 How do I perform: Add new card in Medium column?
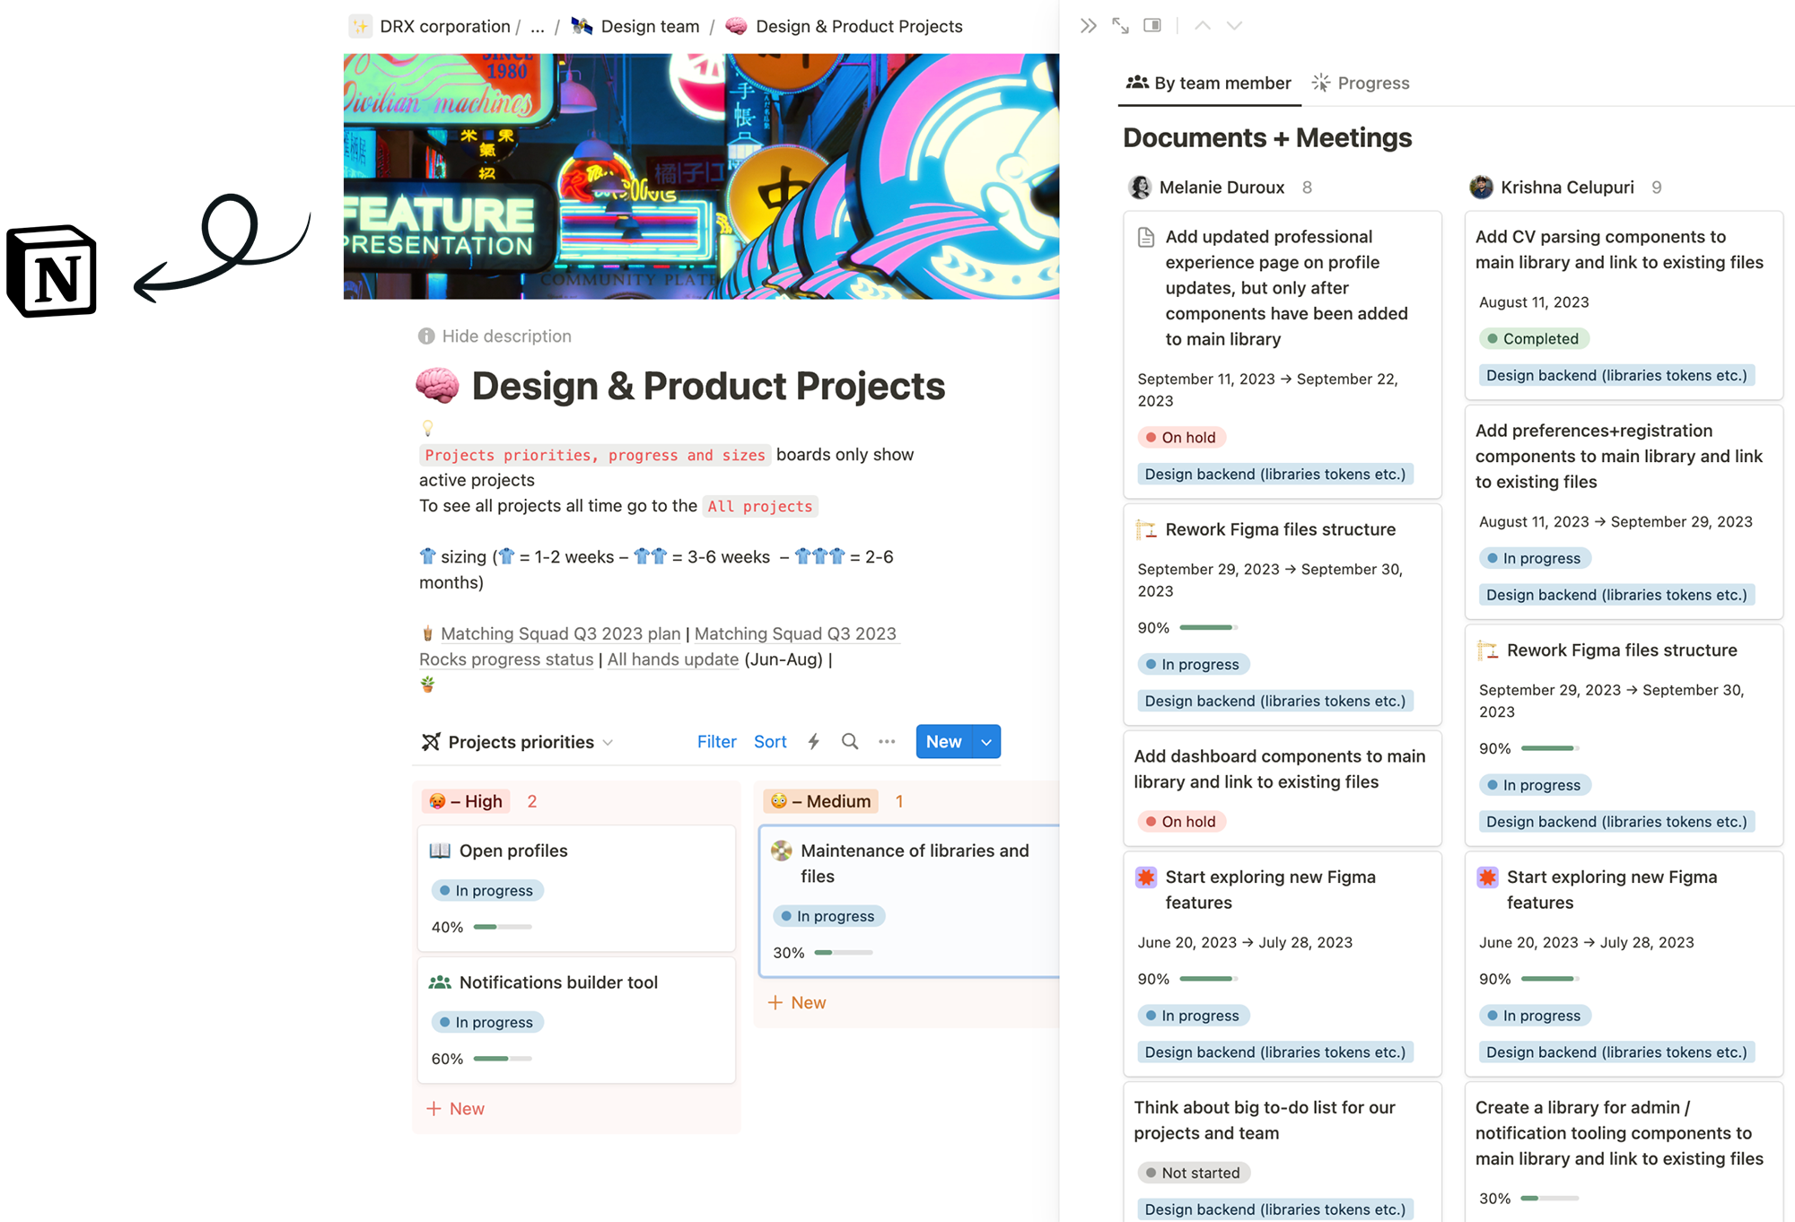(x=797, y=1003)
